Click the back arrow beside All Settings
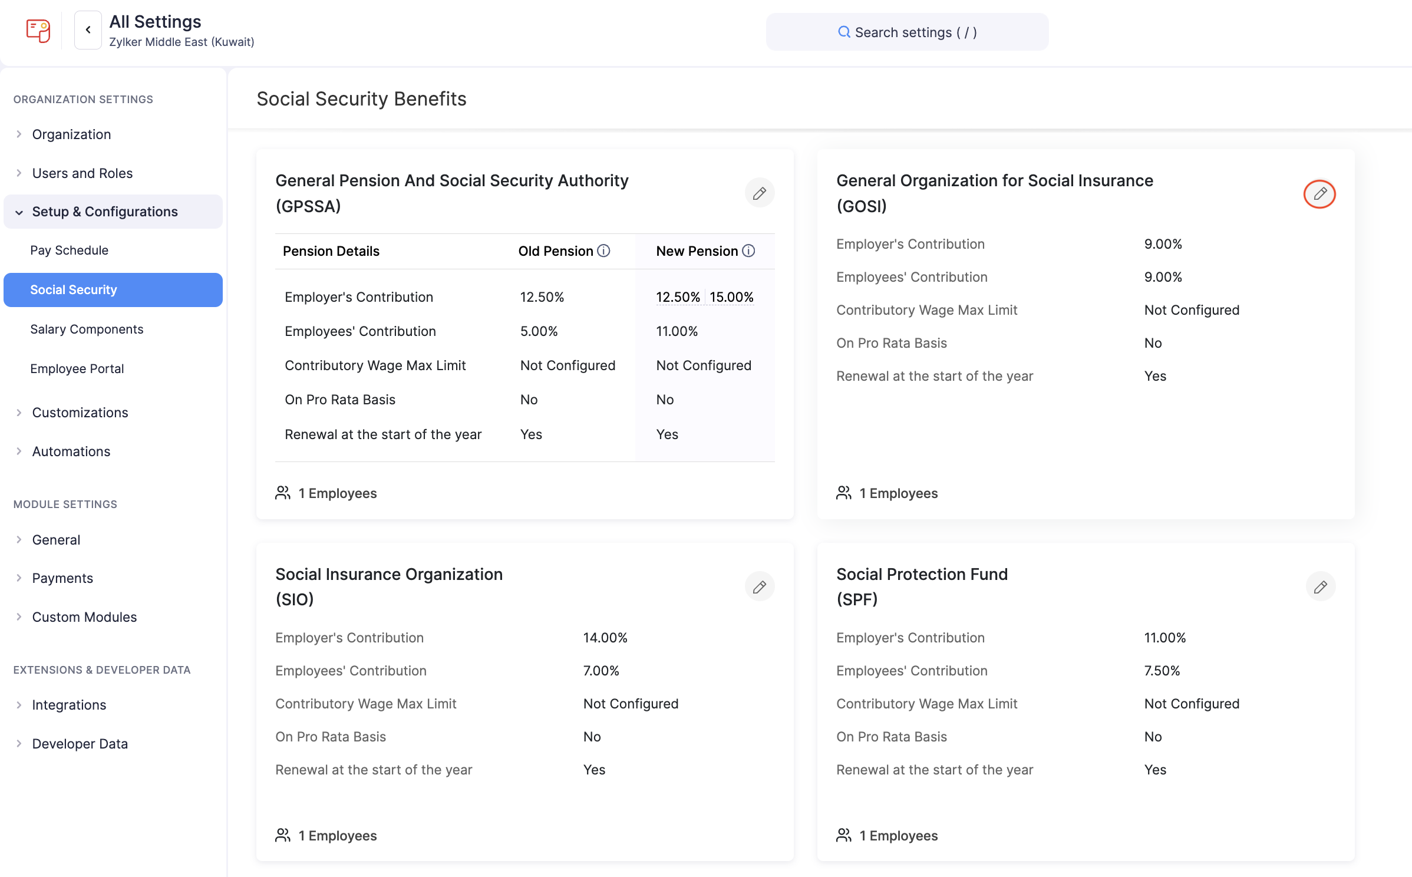 coord(88,29)
